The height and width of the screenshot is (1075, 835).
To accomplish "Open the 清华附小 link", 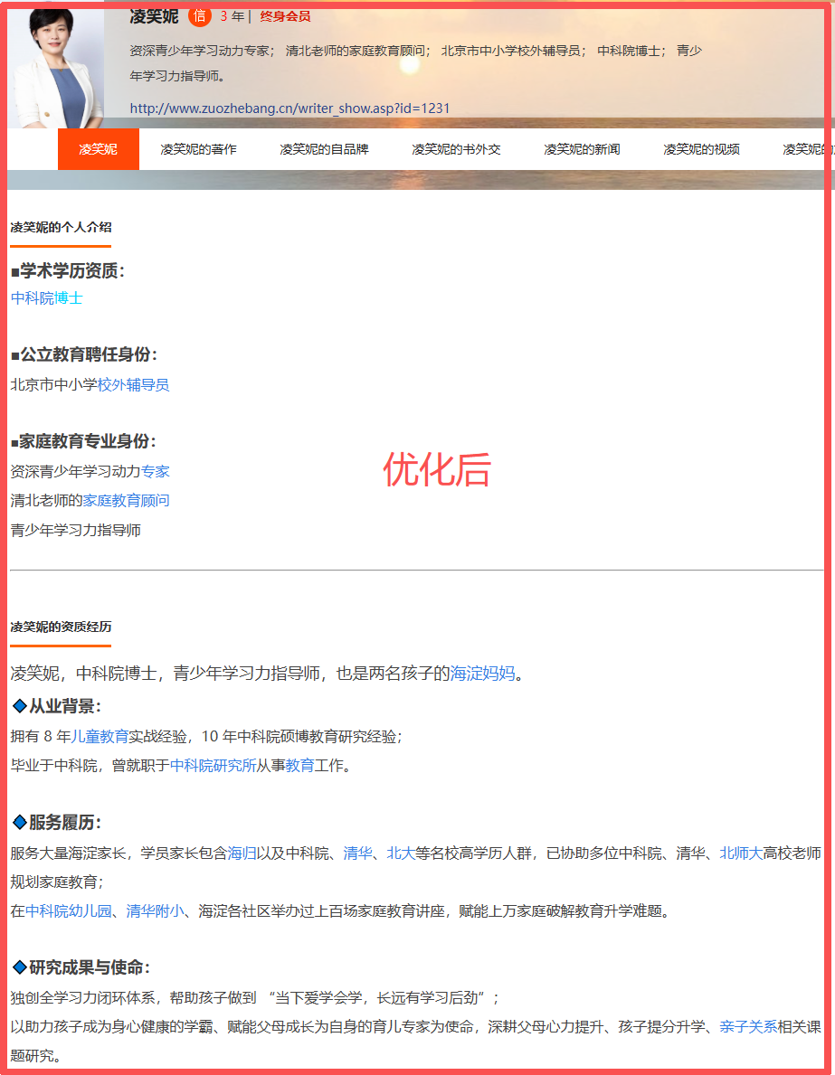I will pyautogui.click(x=155, y=910).
